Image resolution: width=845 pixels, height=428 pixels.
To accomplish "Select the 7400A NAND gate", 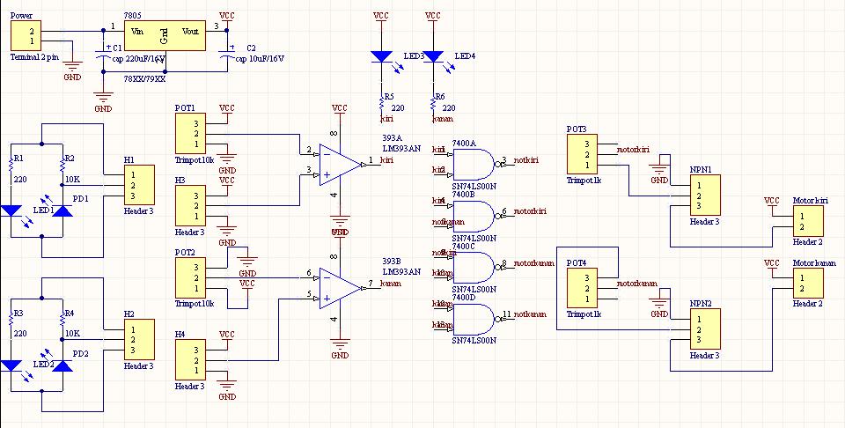I will click(474, 165).
